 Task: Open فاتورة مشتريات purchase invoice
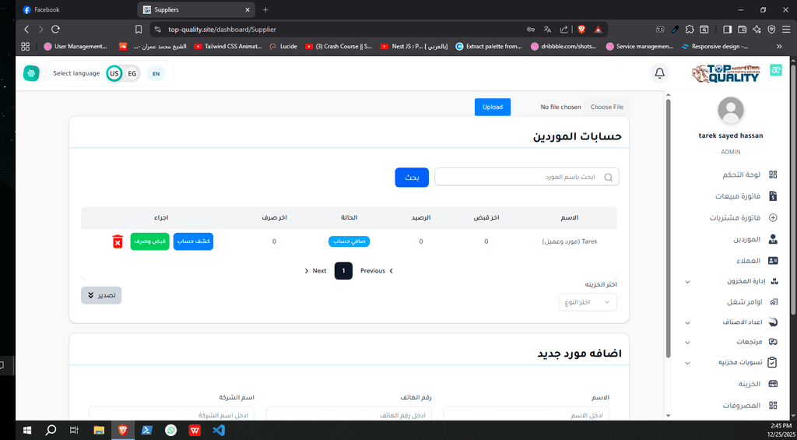[743, 218]
